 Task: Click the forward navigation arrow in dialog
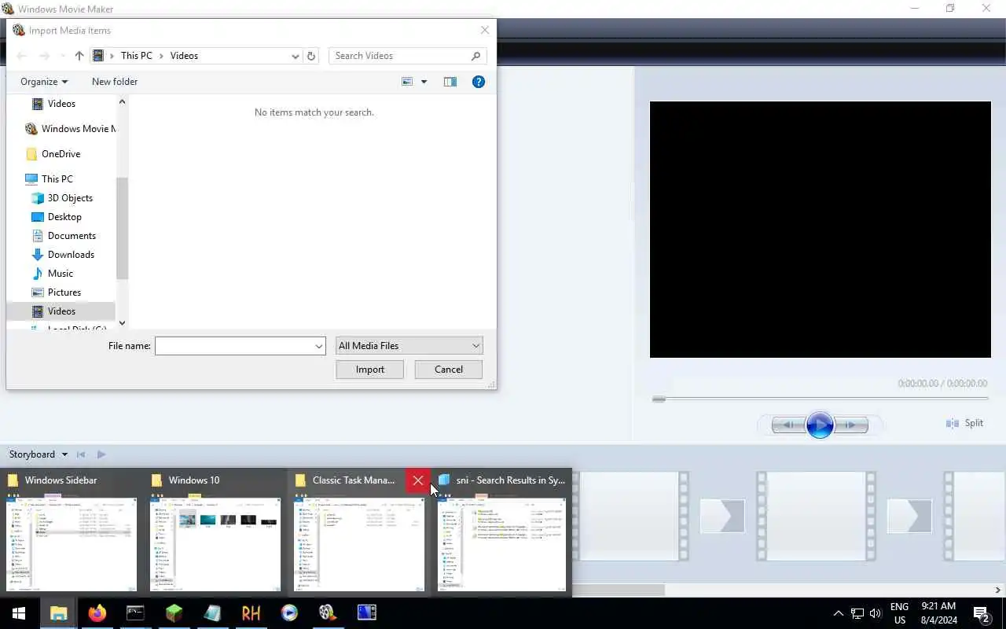[x=45, y=56]
